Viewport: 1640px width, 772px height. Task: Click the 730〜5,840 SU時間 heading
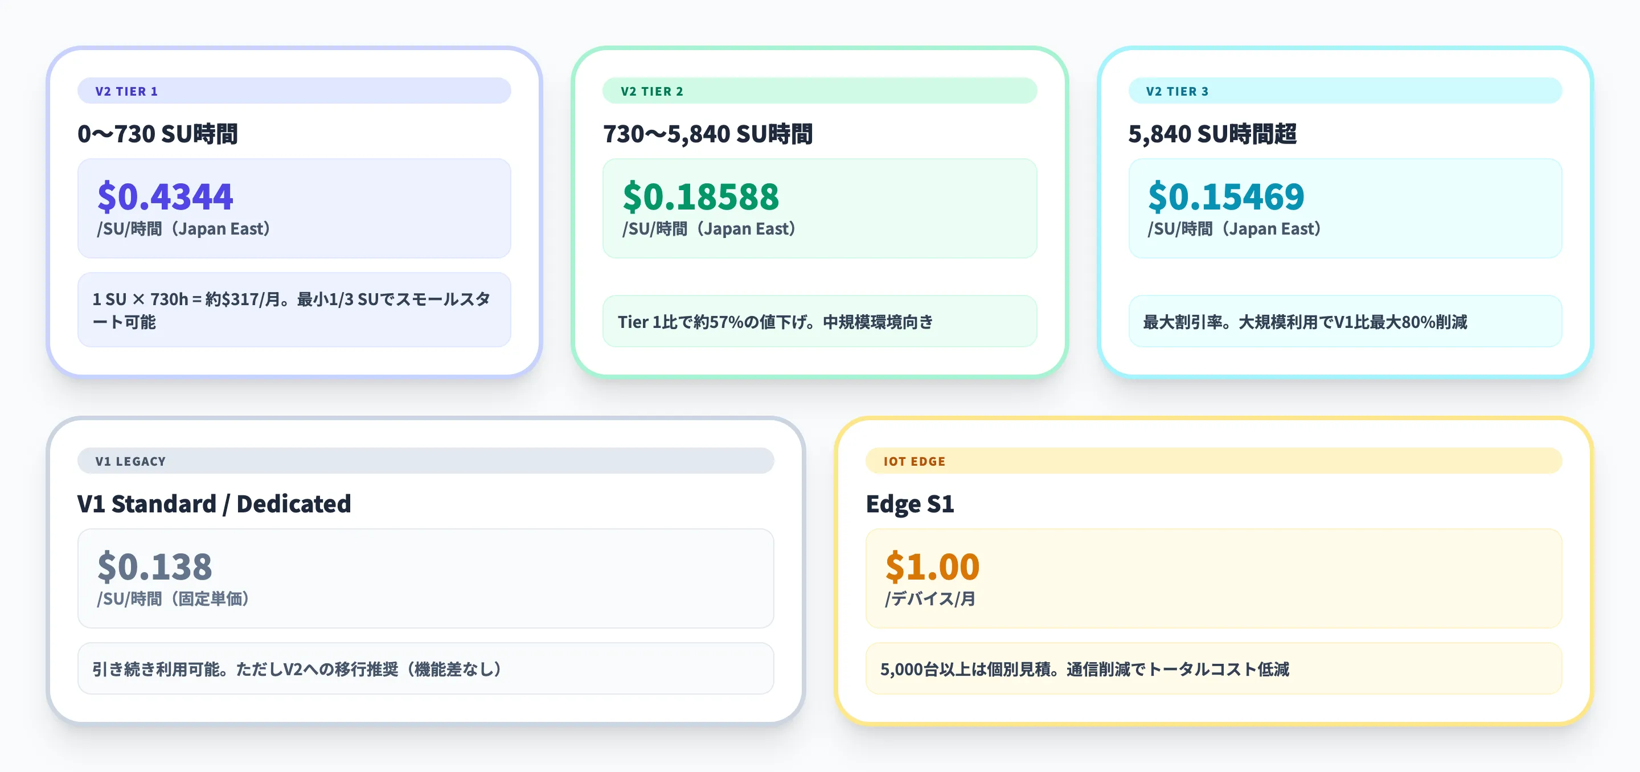708,134
